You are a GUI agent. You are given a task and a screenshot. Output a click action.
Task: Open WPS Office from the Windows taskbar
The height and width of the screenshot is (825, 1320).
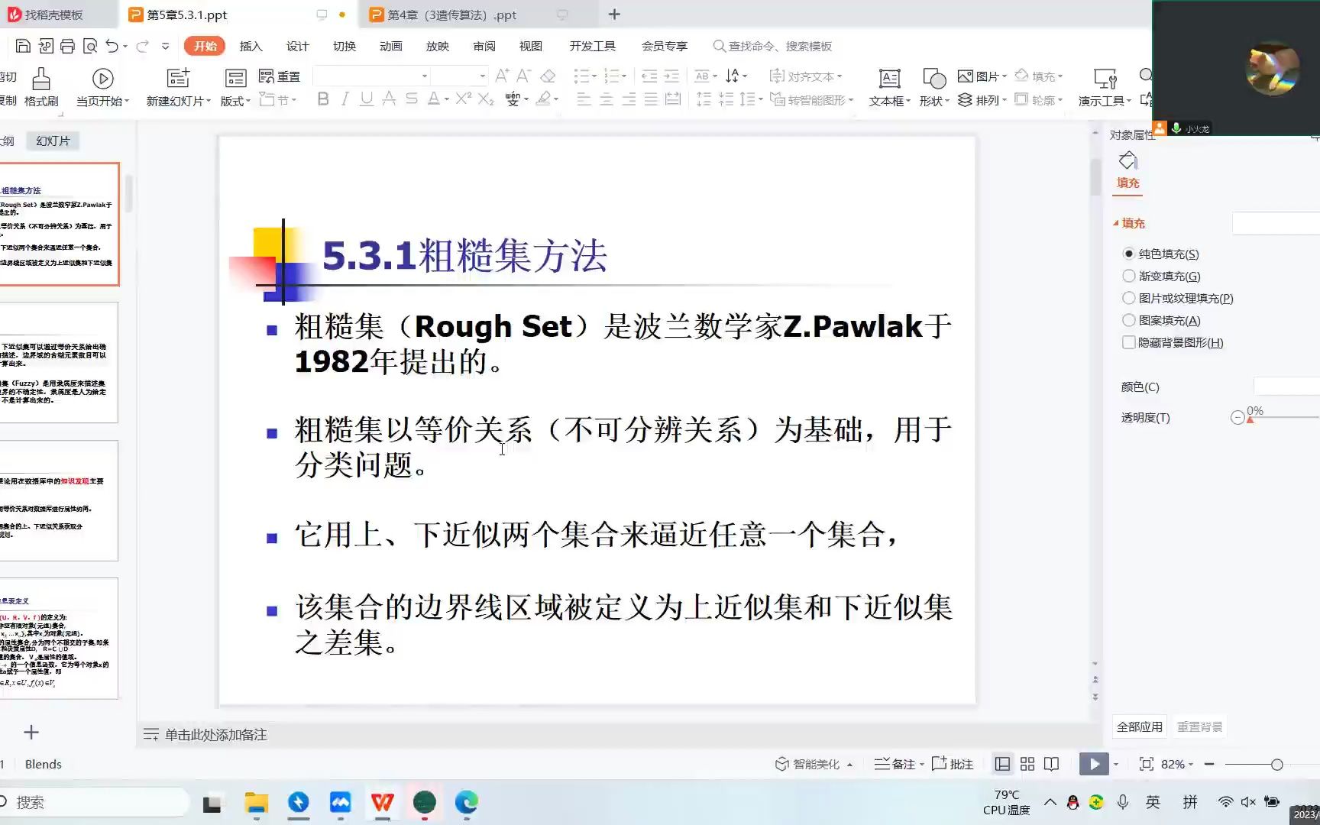(x=382, y=802)
